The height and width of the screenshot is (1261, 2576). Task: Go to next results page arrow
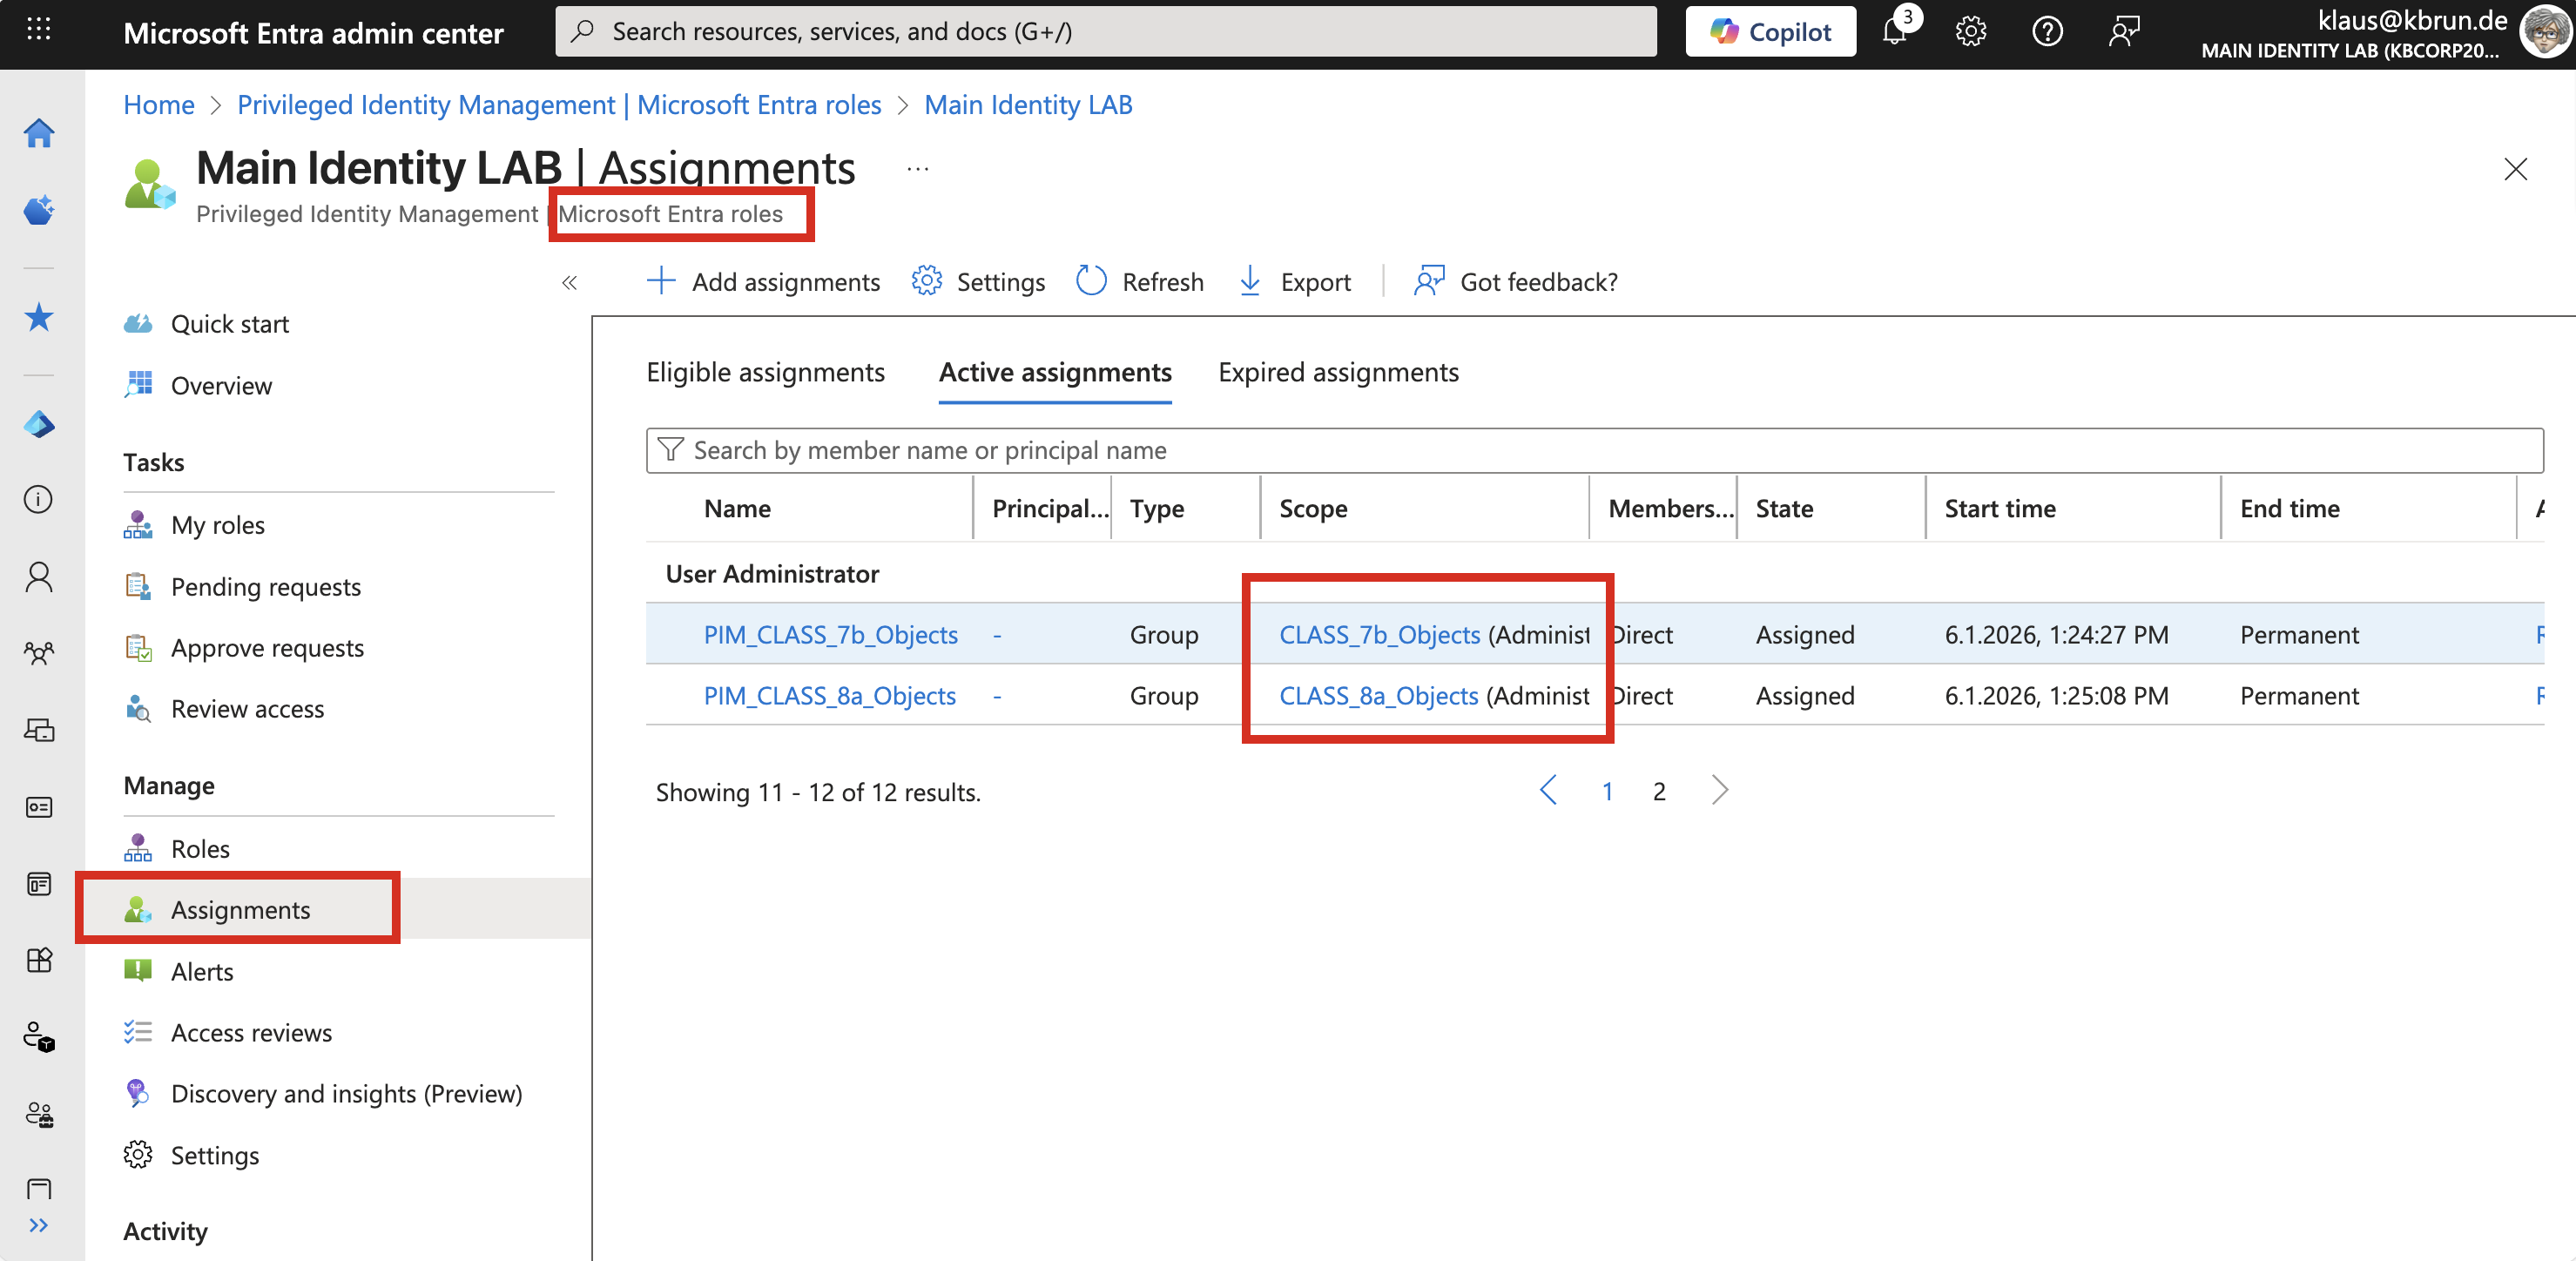(x=1719, y=791)
